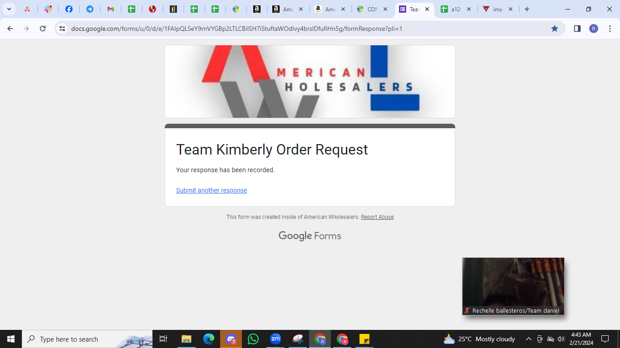Click the Submit another response link
The image size is (620, 348).
(x=212, y=190)
